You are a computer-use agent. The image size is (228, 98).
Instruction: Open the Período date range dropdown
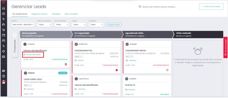coord(23,25)
